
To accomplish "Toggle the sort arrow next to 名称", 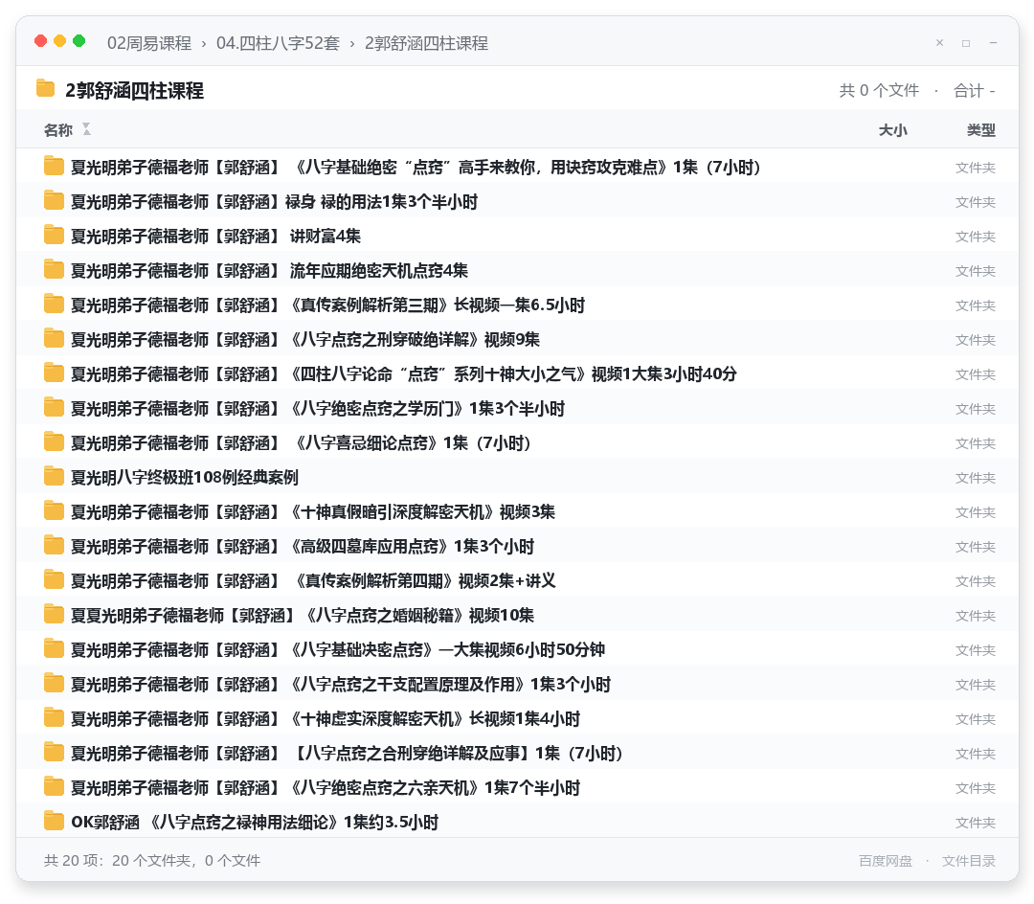I will pos(86,129).
